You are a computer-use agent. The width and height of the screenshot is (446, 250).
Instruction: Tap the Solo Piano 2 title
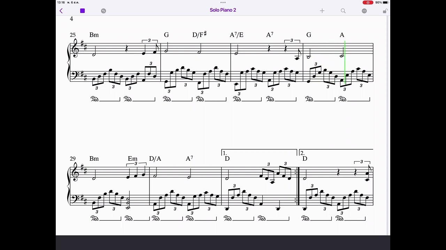(x=223, y=10)
